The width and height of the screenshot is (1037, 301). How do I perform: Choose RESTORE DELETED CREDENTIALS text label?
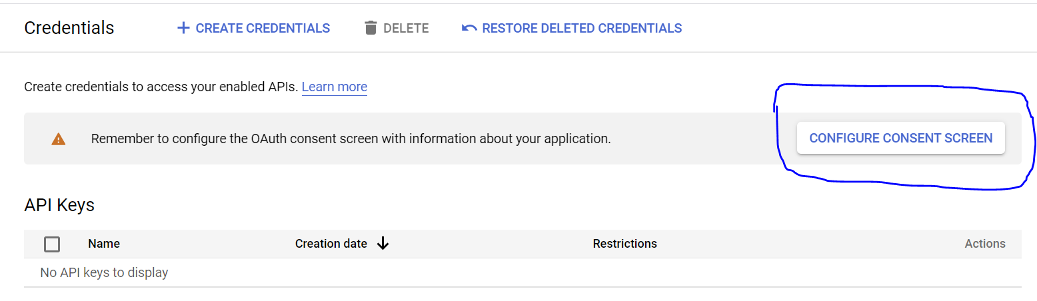click(582, 28)
